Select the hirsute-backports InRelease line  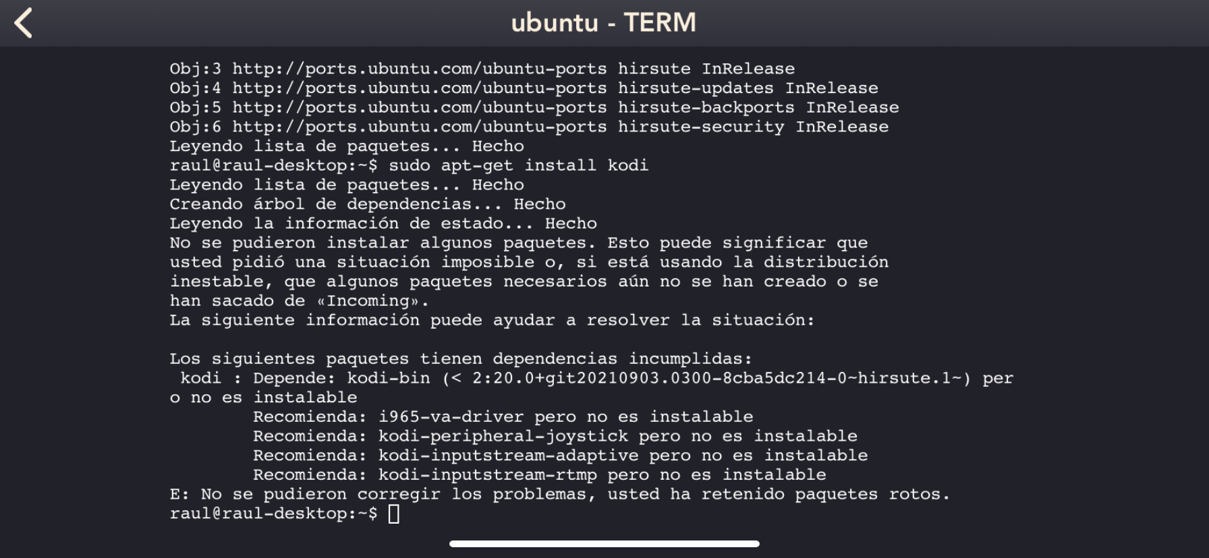pos(534,108)
